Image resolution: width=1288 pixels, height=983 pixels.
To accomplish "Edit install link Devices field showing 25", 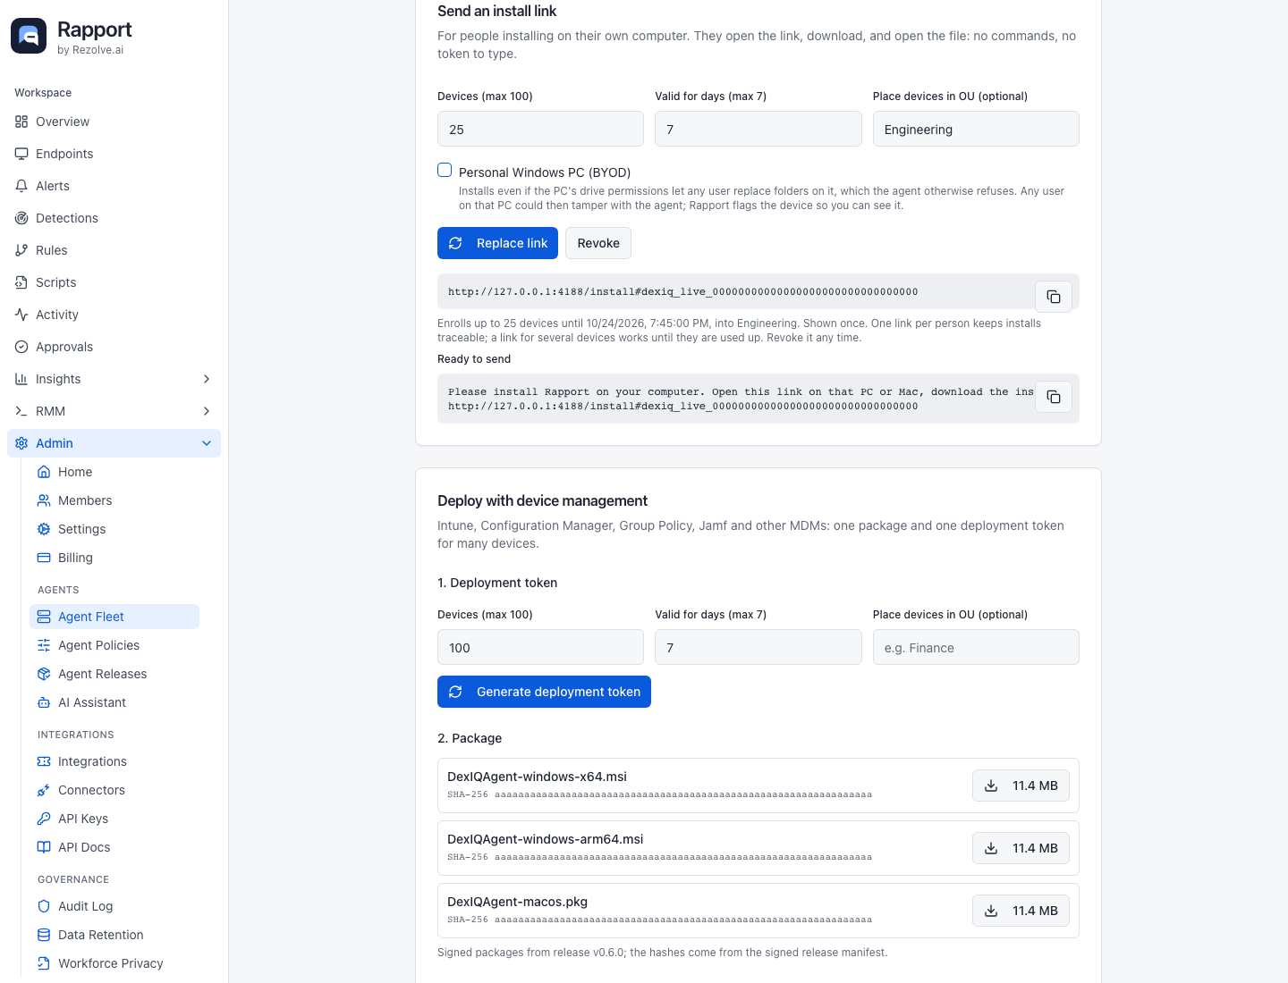I will pos(540,129).
